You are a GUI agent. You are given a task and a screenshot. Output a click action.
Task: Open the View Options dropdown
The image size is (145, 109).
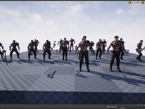pyautogui.click(x=112, y=107)
